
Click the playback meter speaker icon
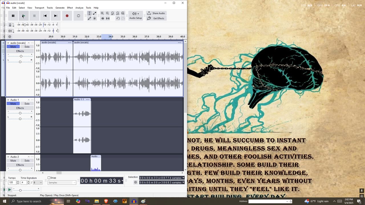(10, 31)
